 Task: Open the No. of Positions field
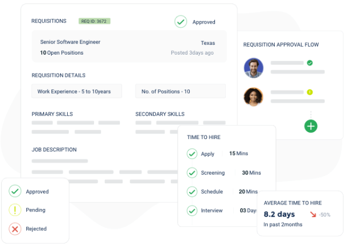click(180, 91)
